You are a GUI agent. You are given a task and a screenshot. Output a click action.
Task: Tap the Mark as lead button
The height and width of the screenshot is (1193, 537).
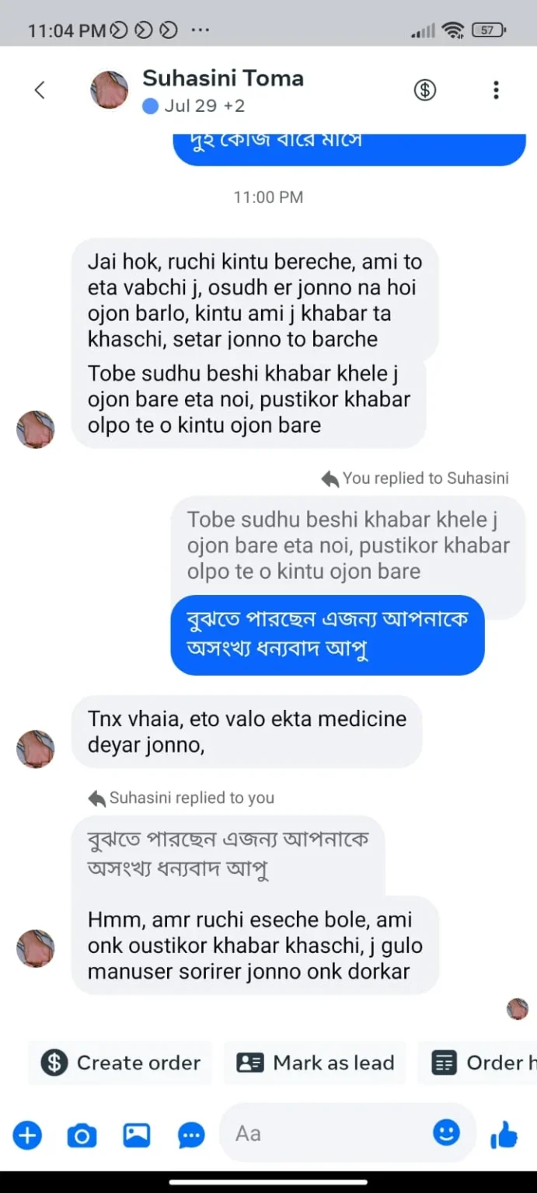[316, 1063]
